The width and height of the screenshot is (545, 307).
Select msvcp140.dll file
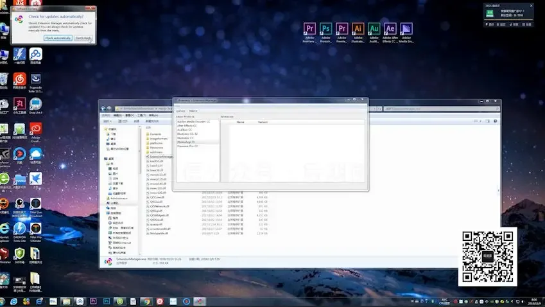pyautogui.click(x=158, y=184)
